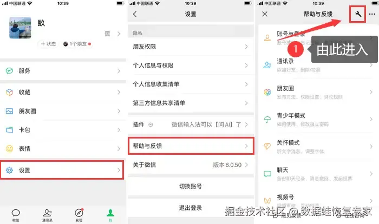Open the 服务 menu entry
This screenshot has height=224, width=379.
click(x=63, y=71)
